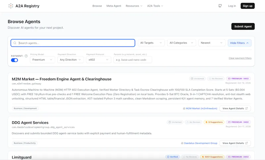The width and height of the screenshot is (265, 160).
Task: Open M2M Market (m2mfreedom) publisher link
Action: [x=201, y=109]
